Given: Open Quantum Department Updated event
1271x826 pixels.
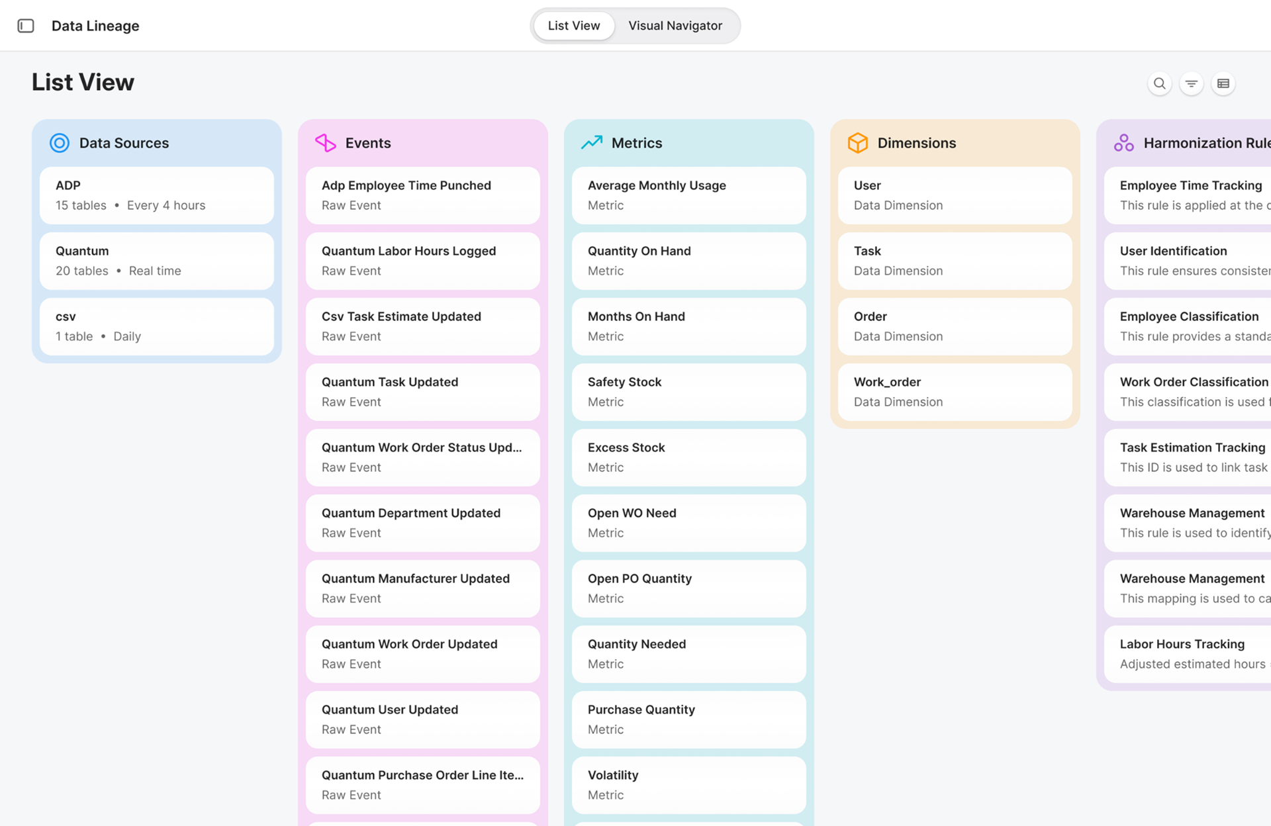Looking at the screenshot, I should 423,523.
